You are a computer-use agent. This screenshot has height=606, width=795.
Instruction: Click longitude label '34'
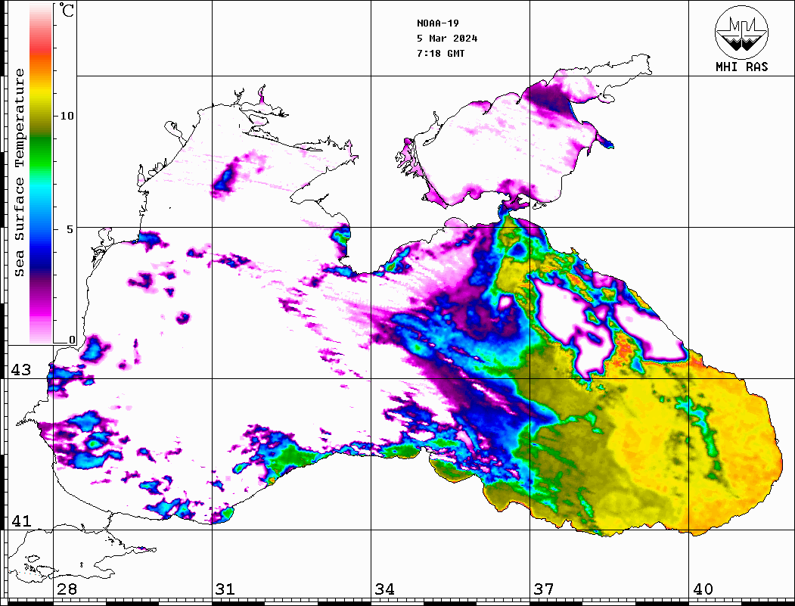point(384,589)
